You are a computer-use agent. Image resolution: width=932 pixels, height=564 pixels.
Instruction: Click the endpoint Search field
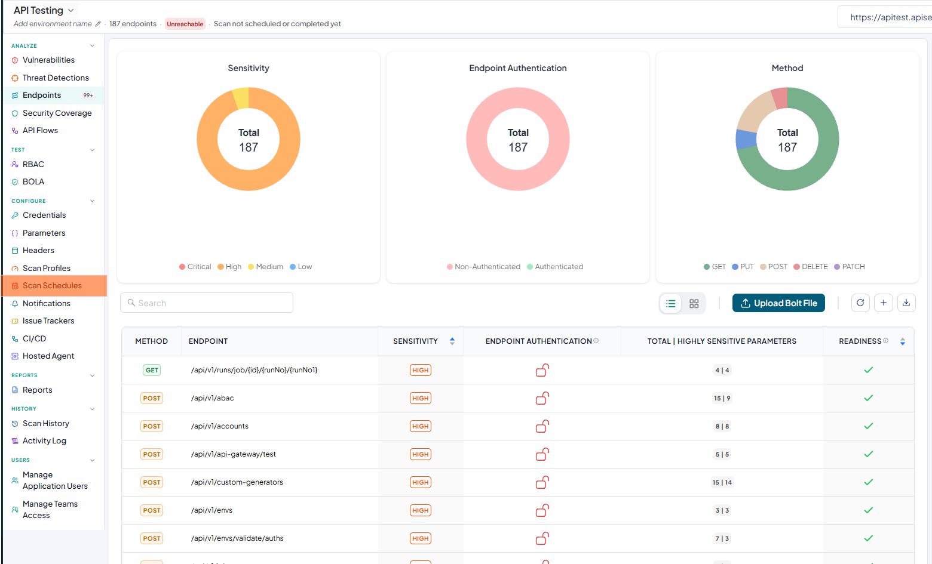(x=207, y=303)
